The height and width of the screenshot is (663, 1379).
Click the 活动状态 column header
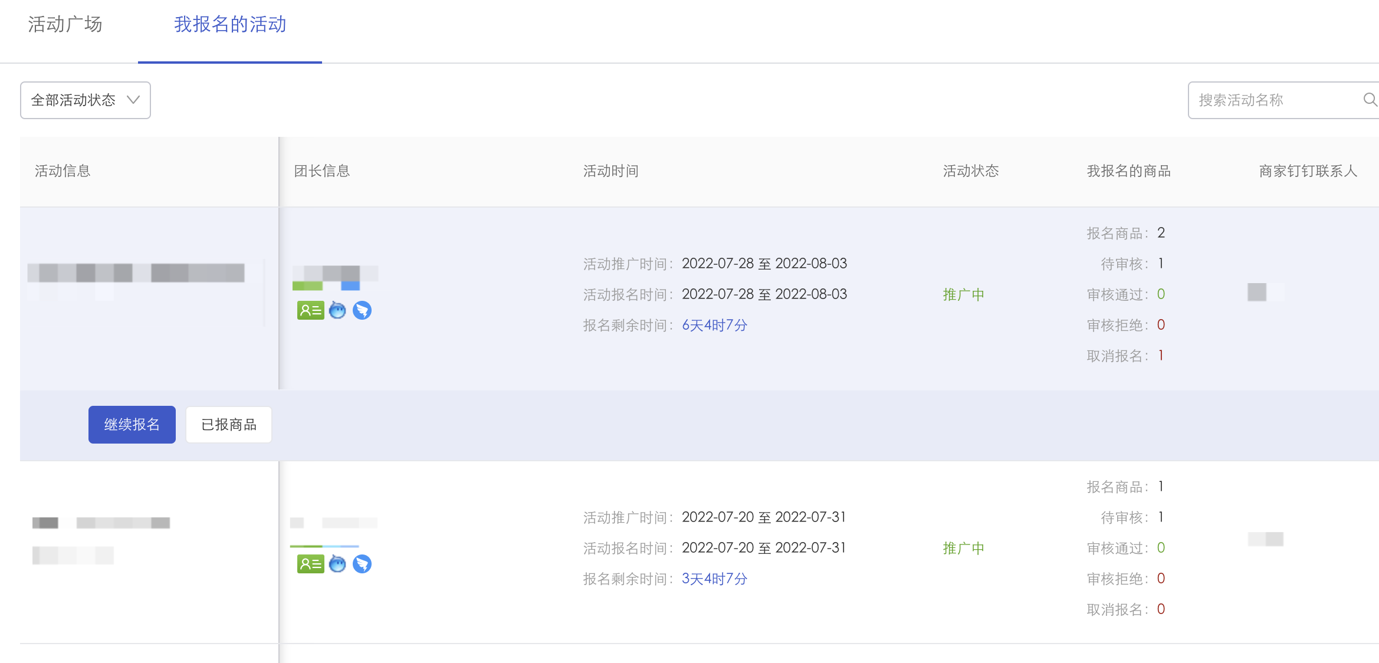[x=971, y=171]
